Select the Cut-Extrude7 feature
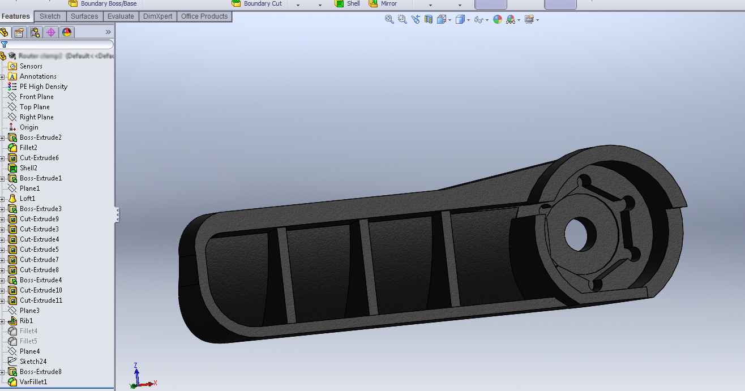Screen dimensions: 745x391 pos(39,260)
